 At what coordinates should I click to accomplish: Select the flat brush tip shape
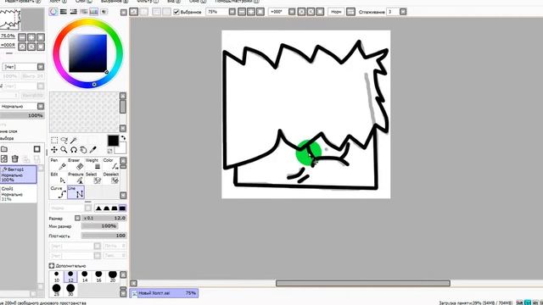pos(122,208)
